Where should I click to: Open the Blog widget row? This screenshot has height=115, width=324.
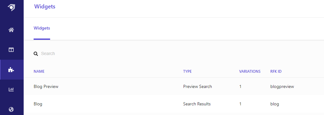click(174, 104)
